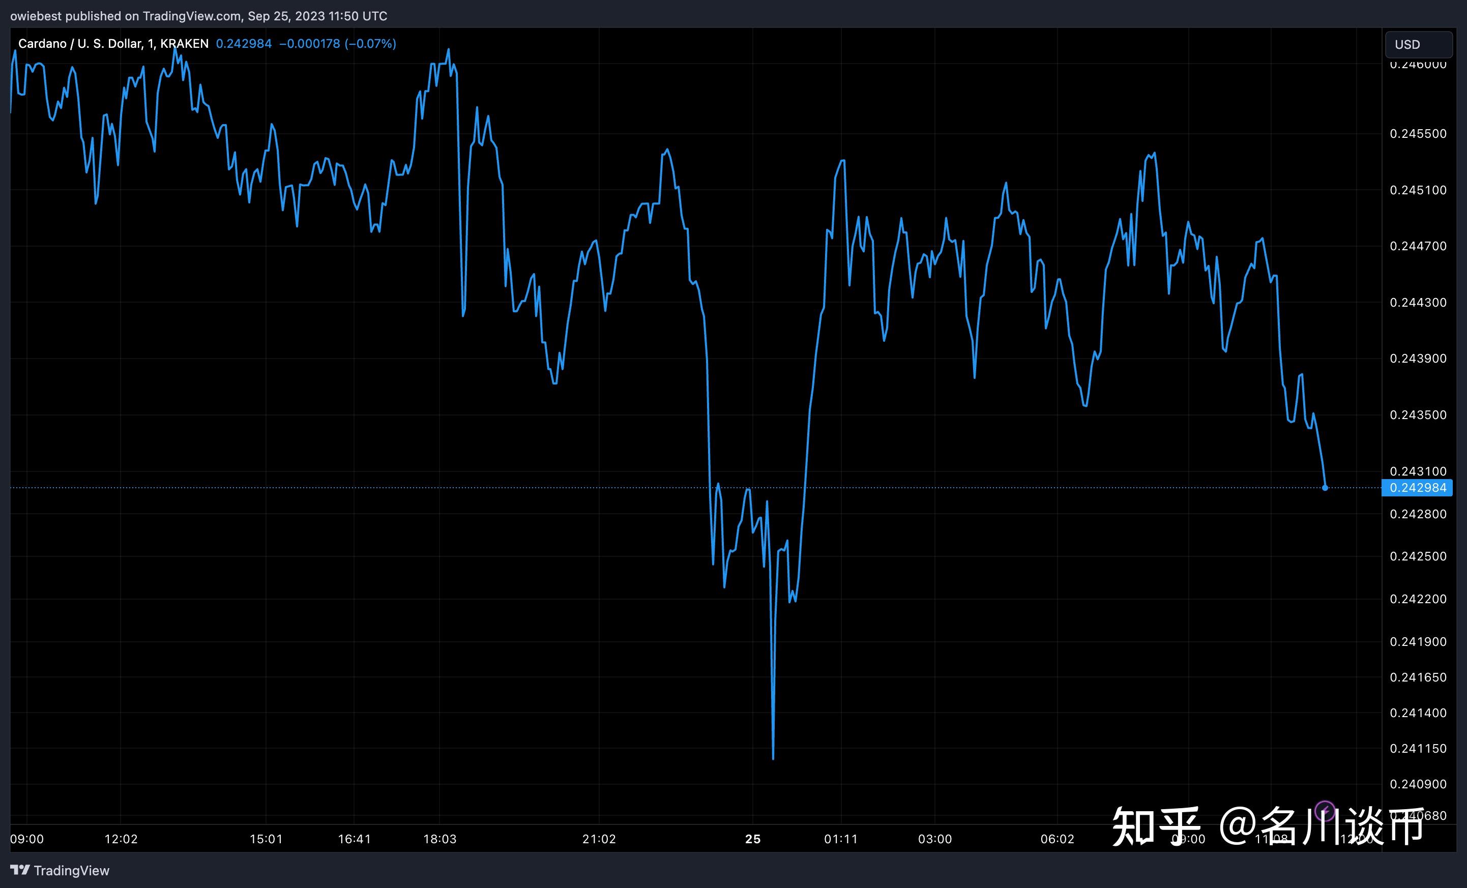Open the USD currency selector

click(x=1418, y=45)
